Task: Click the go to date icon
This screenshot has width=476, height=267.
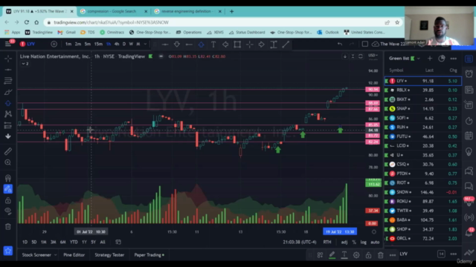Action: point(118,243)
